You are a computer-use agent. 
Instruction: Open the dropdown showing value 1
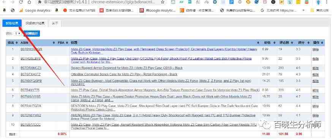[17, 34]
